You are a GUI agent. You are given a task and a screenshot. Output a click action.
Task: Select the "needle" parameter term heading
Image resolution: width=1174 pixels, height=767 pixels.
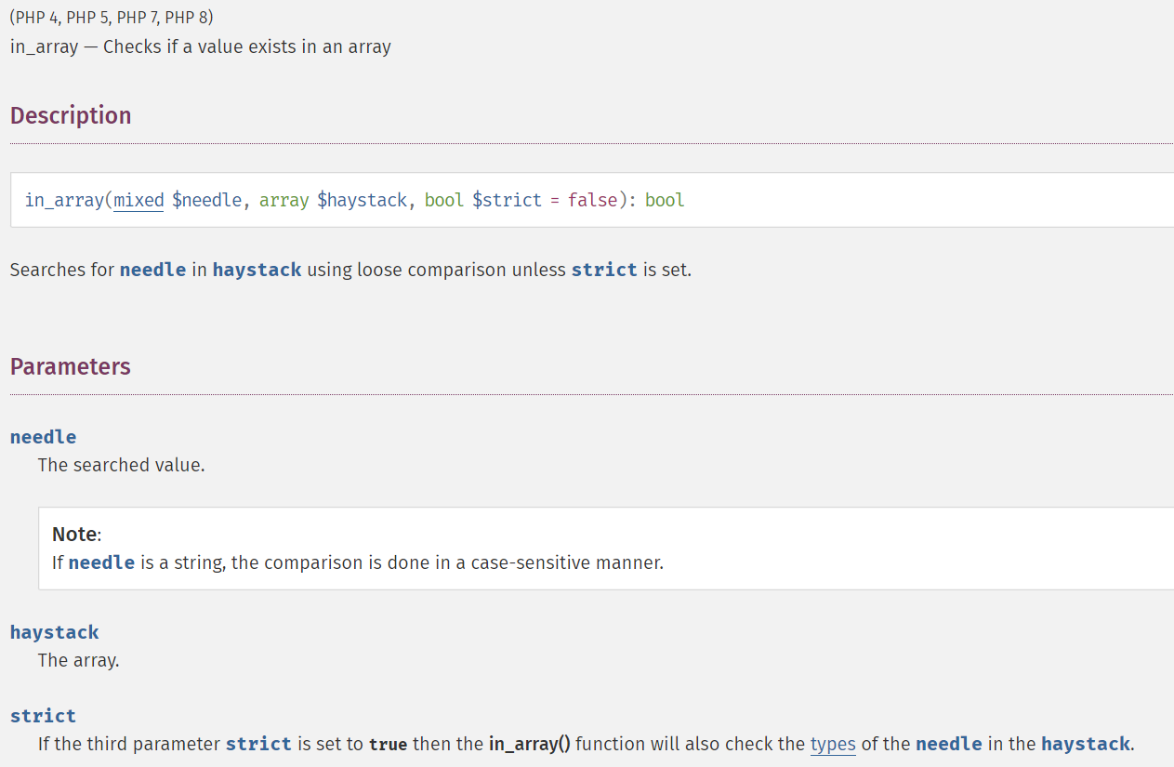[x=44, y=437]
